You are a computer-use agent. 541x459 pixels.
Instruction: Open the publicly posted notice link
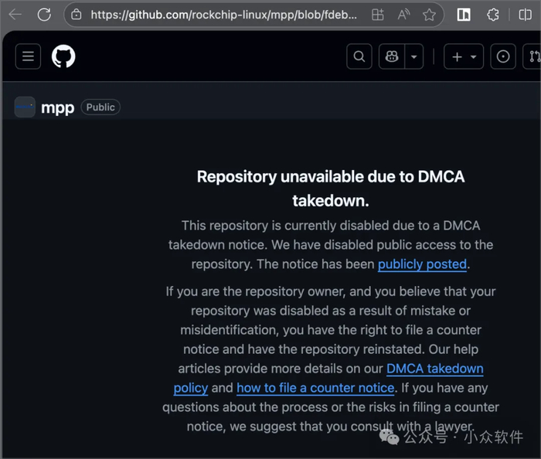click(422, 264)
